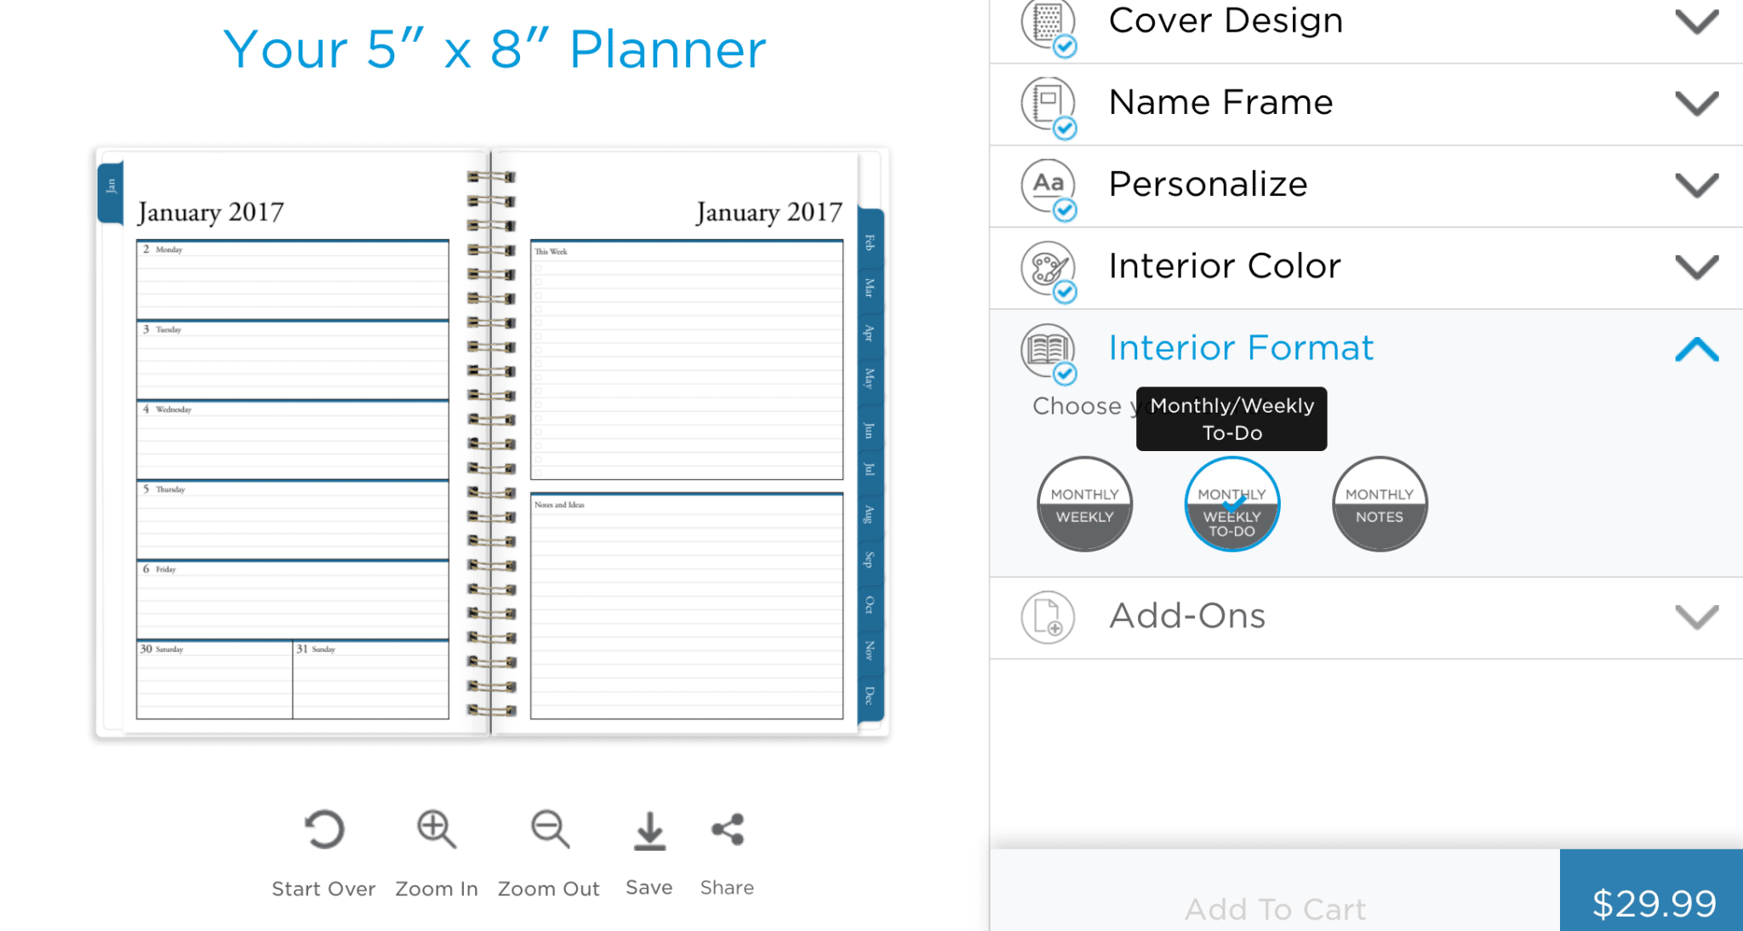Select the Monthly Notes format option
1743x931 pixels.
(x=1379, y=505)
